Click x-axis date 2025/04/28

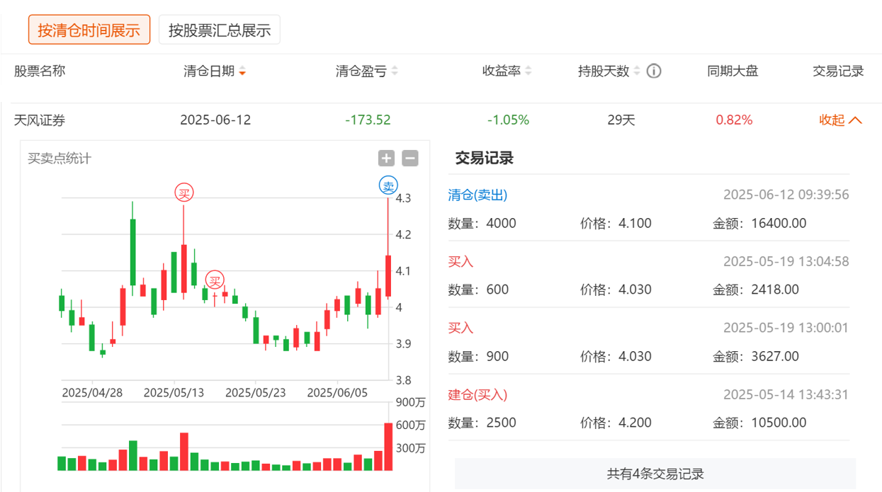point(93,392)
